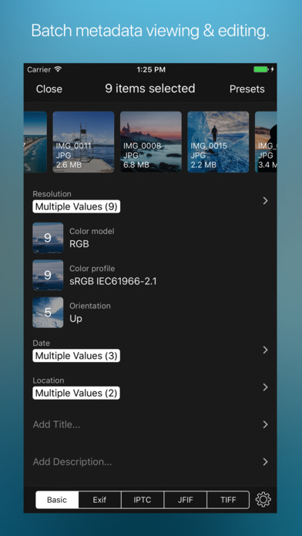302x536 pixels.
Task: Tap the Close button
Action: point(49,89)
